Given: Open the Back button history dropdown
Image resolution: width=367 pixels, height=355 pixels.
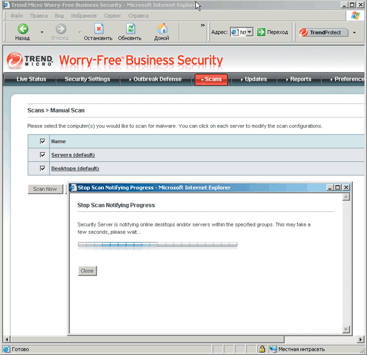Looking at the screenshot, I should click(42, 32).
